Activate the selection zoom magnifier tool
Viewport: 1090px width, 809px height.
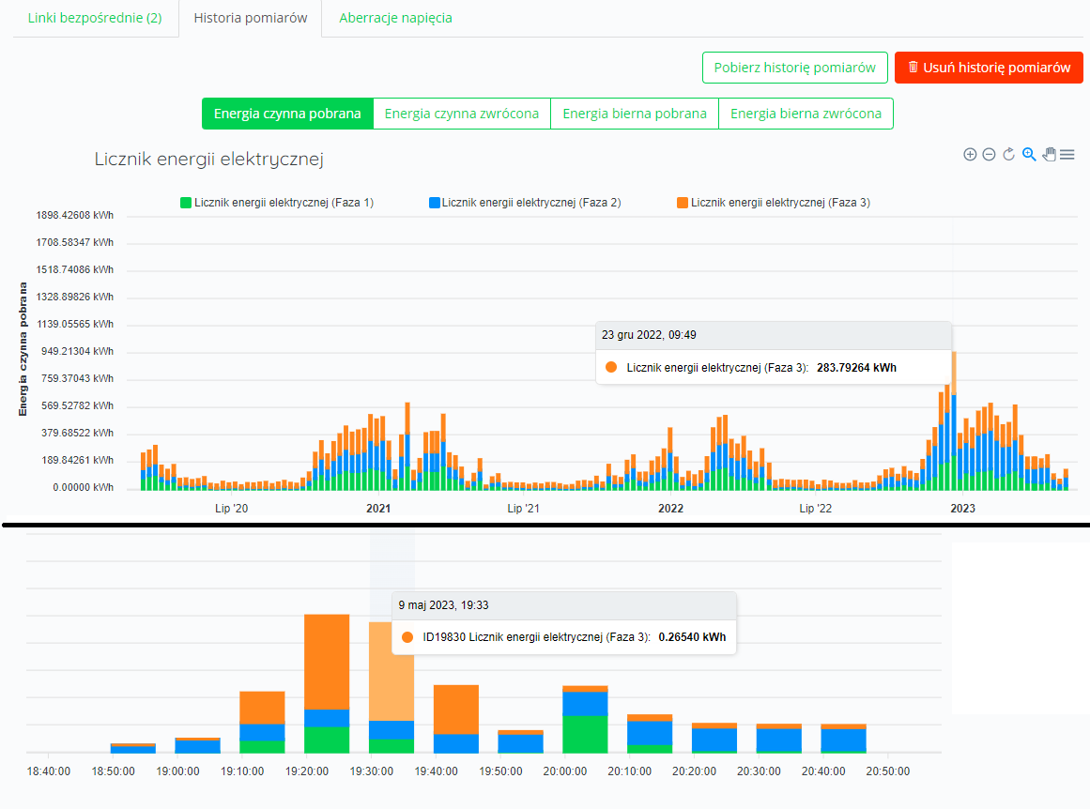coord(1029,154)
